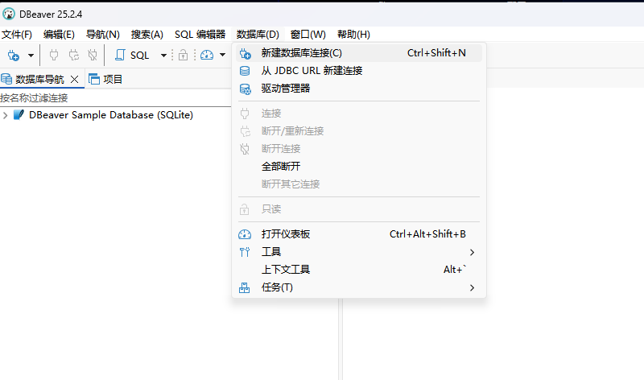Open SQL editor toolbar button
The height and width of the screenshot is (380, 644).
[132, 55]
